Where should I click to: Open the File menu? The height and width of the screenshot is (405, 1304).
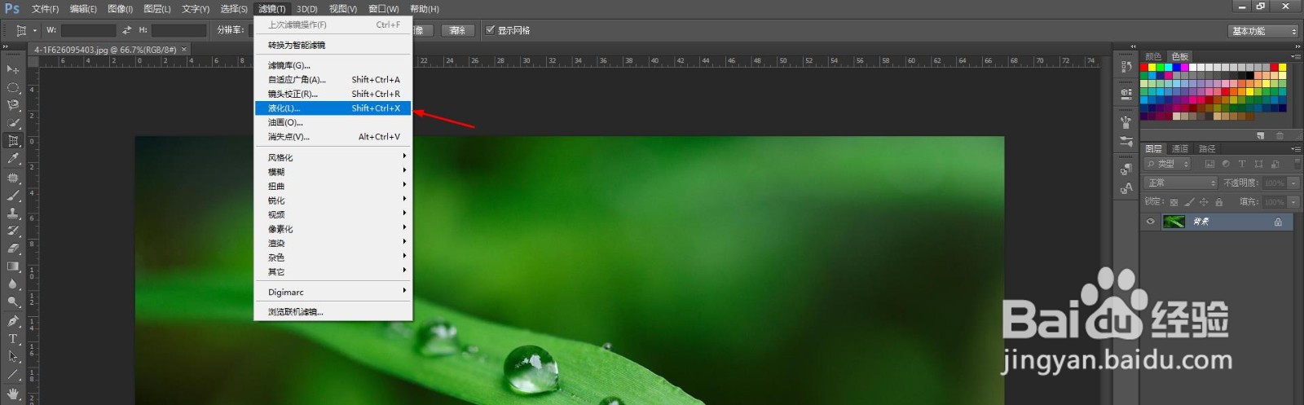pos(45,9)
